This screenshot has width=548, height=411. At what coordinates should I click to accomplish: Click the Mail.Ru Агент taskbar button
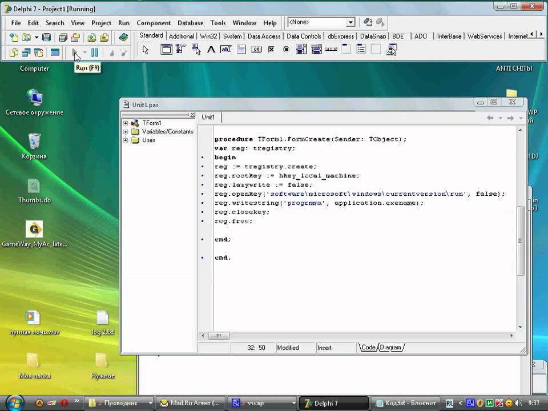click(x=190, y=404)
